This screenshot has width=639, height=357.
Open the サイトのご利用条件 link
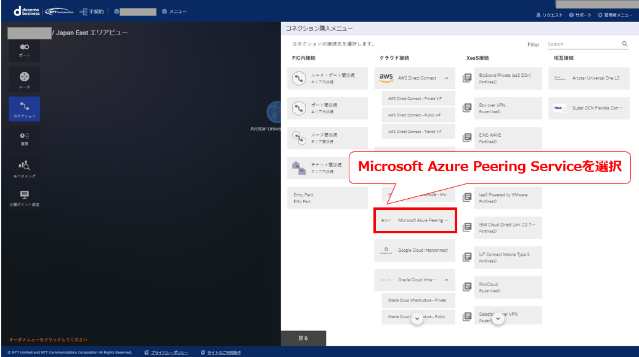[224, 353]
